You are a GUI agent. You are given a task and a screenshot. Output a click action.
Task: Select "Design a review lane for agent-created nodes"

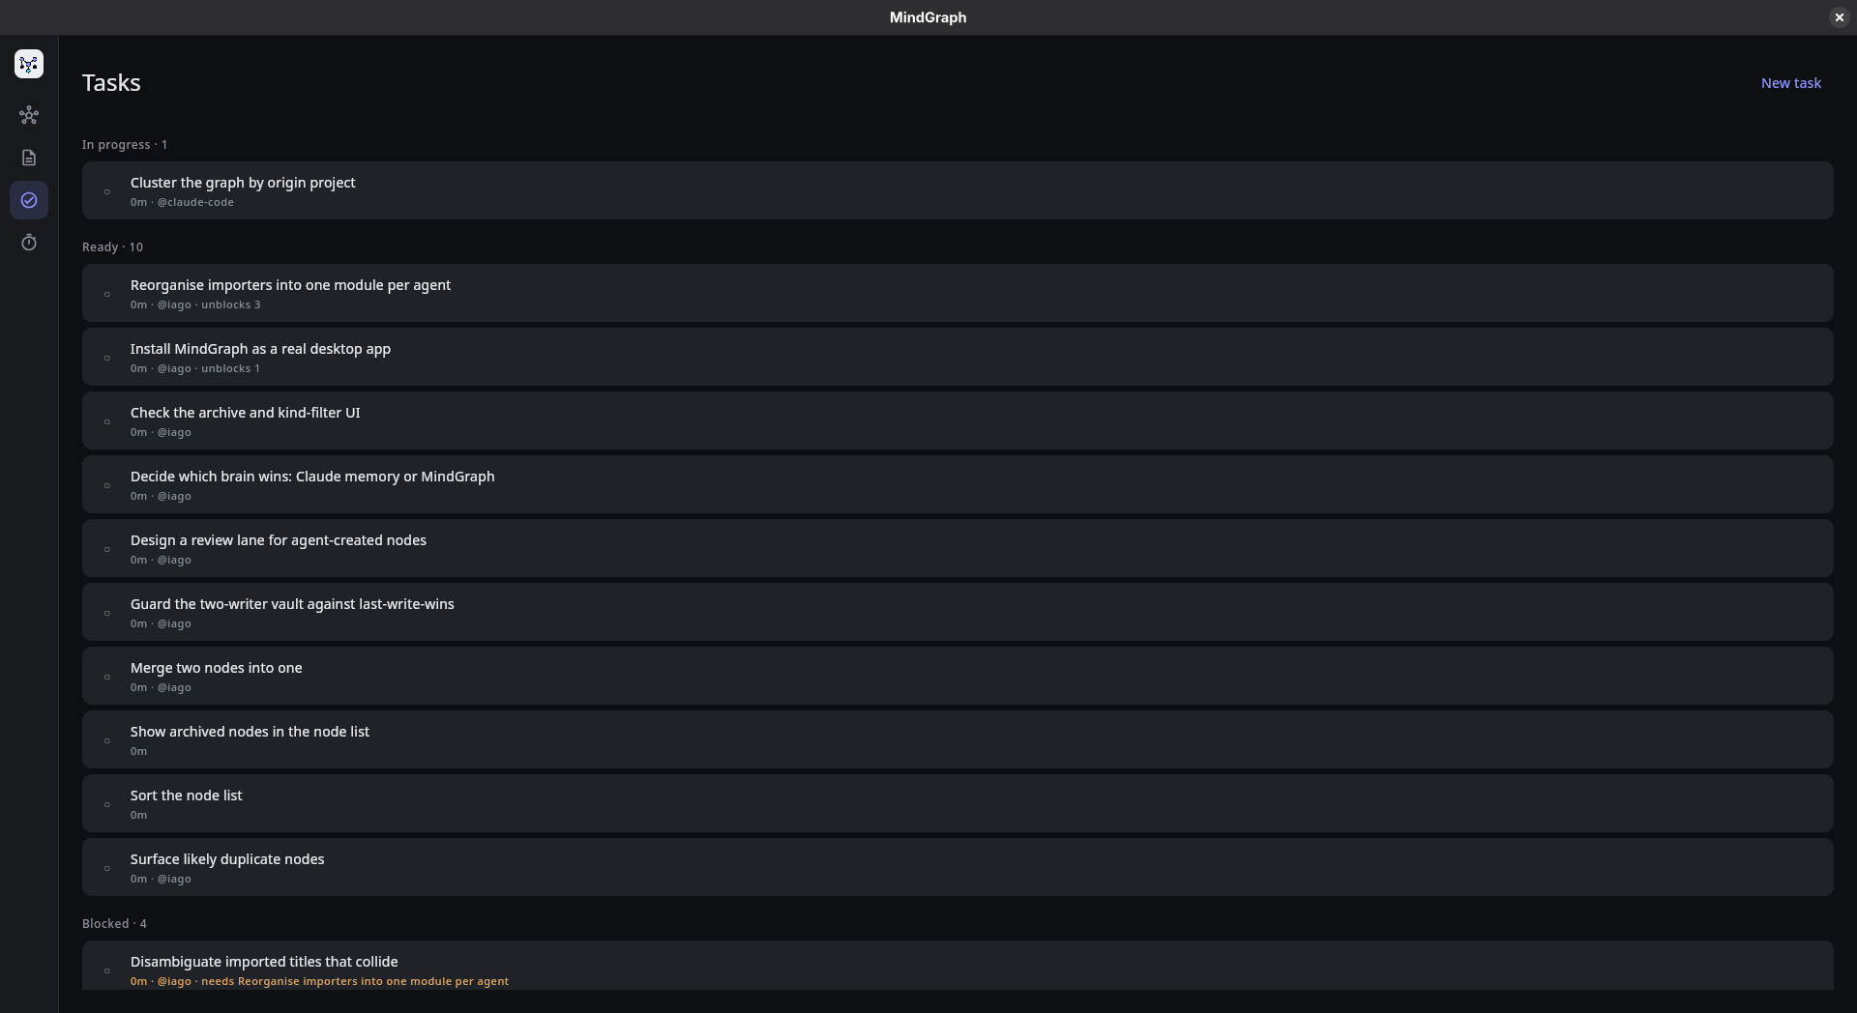point(279,540)
